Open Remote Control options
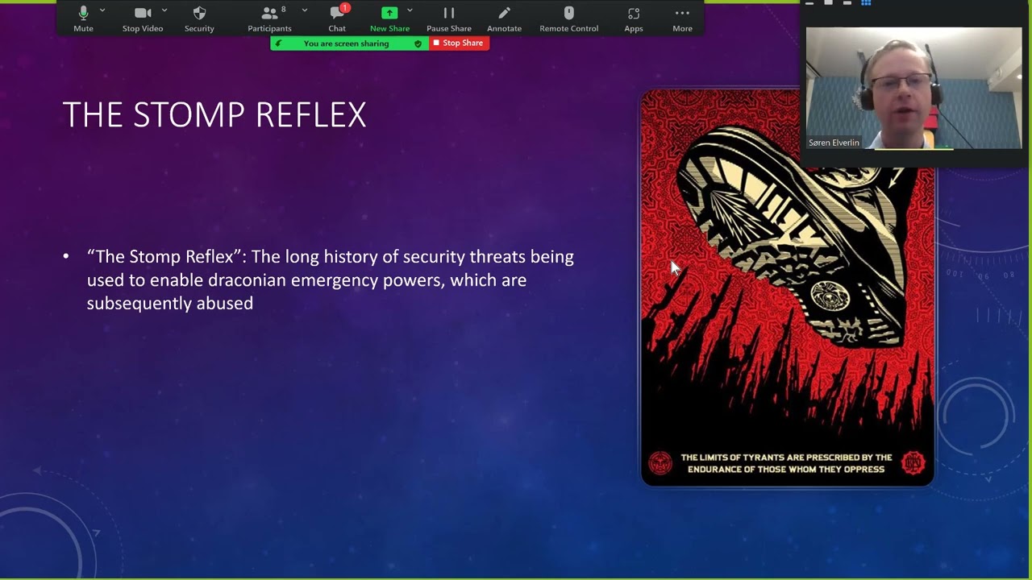The width and height of the screenshot is (1032, 580). pos(569,19)
